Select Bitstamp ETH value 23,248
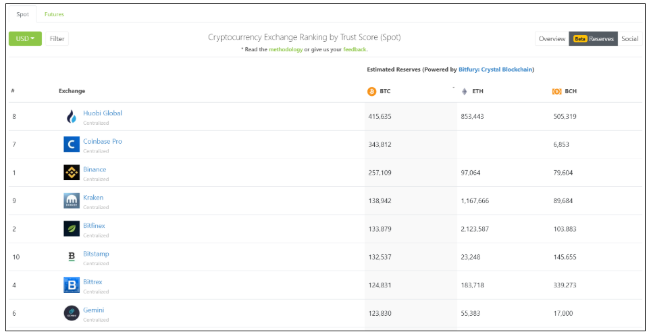The width and height of the screenshot is (649, 336). (x=471, y=257)
